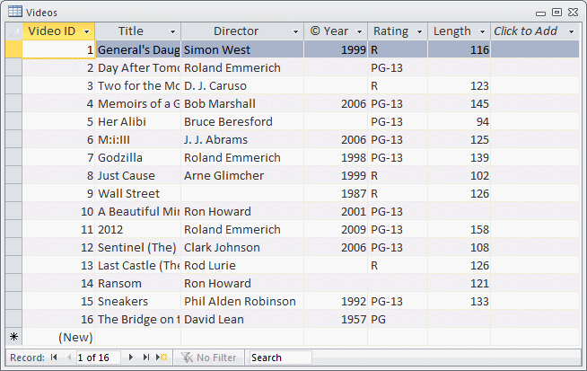Screen dimensions: 587x371
Task: Click the No Filter indicator button
Action: tap(208, 358)
